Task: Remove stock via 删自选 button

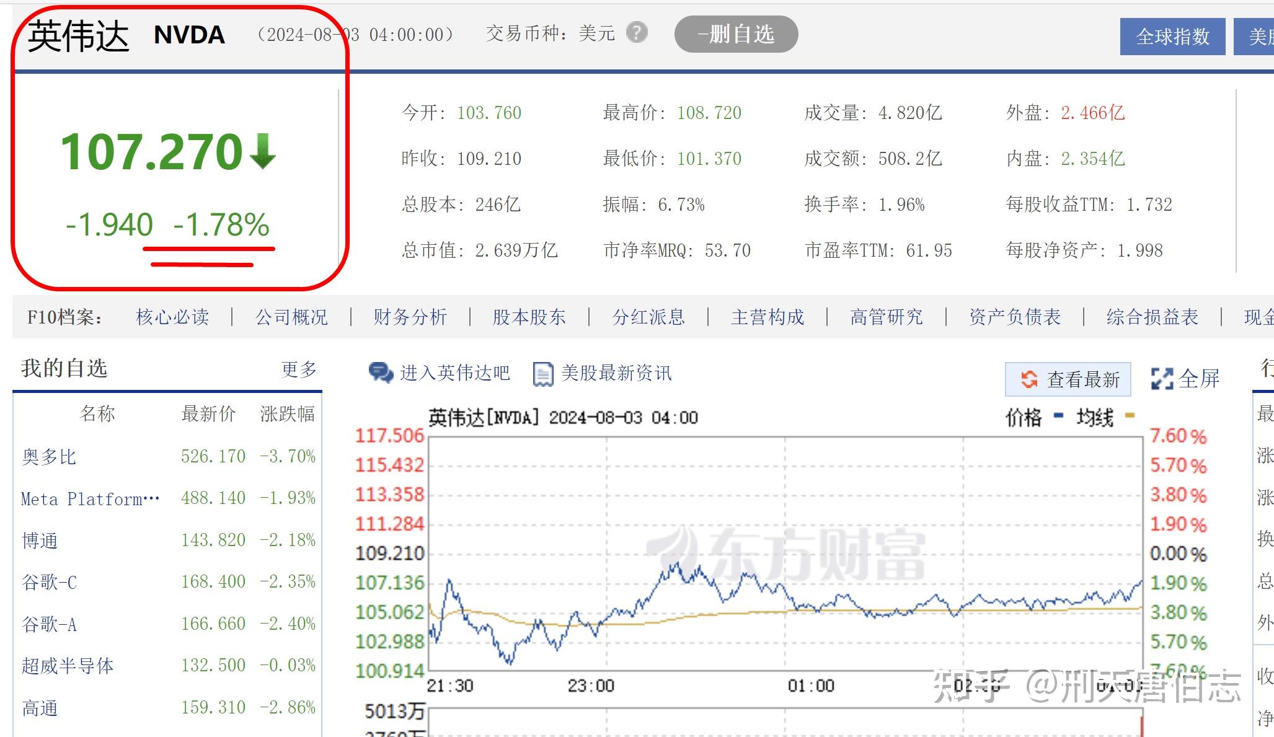Action: tap(736, 34)
